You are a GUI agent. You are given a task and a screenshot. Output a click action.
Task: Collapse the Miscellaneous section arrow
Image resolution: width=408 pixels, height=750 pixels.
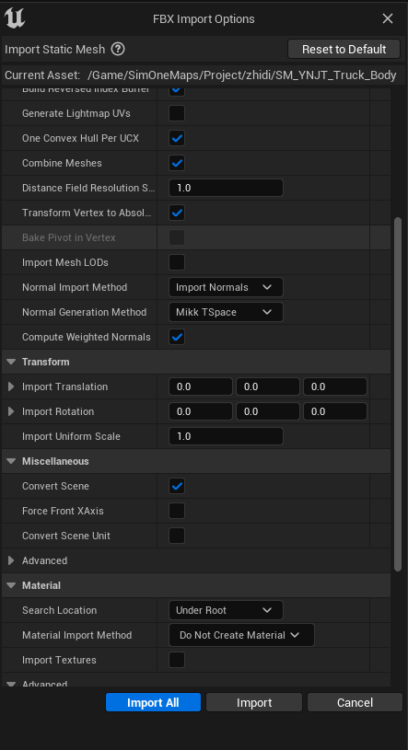(x=11, y=462)
